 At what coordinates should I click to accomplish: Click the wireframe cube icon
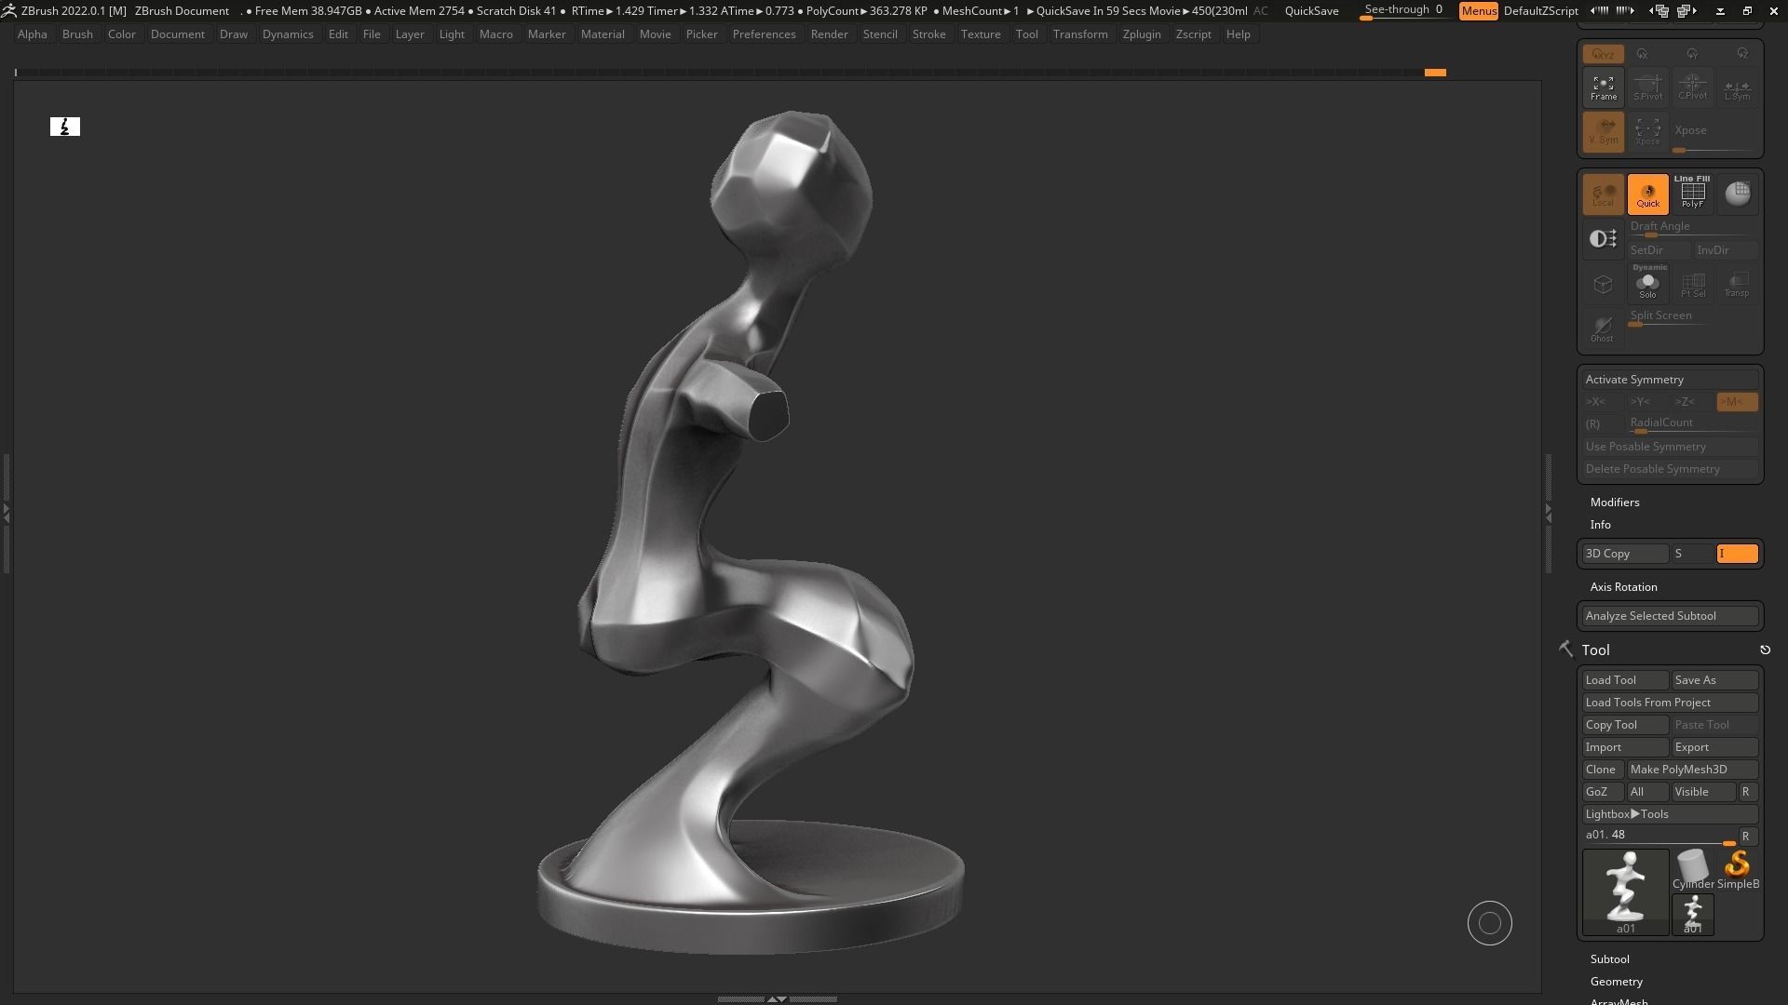pyautogui.click(x=1603, y=284)
